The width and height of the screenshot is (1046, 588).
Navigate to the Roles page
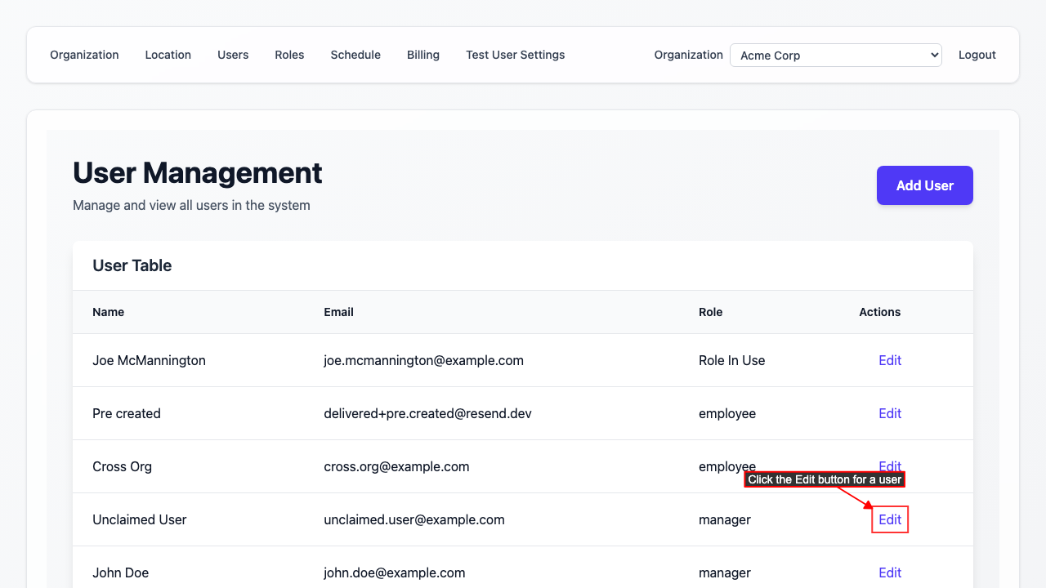[x=289, y=55]
